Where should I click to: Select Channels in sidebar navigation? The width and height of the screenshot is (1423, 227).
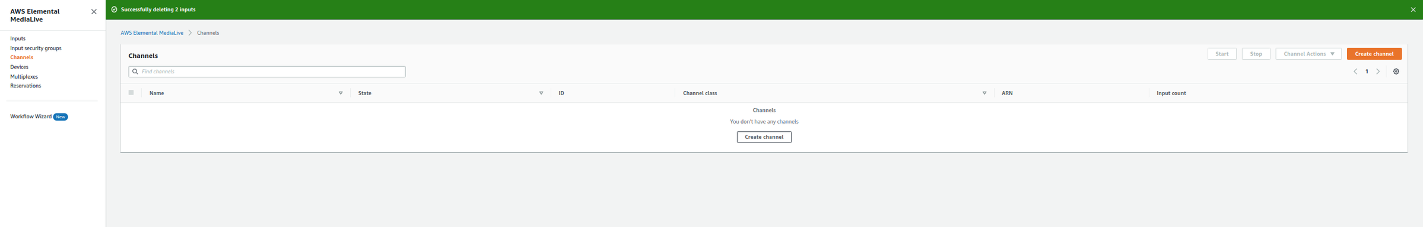tap(21, 57)
